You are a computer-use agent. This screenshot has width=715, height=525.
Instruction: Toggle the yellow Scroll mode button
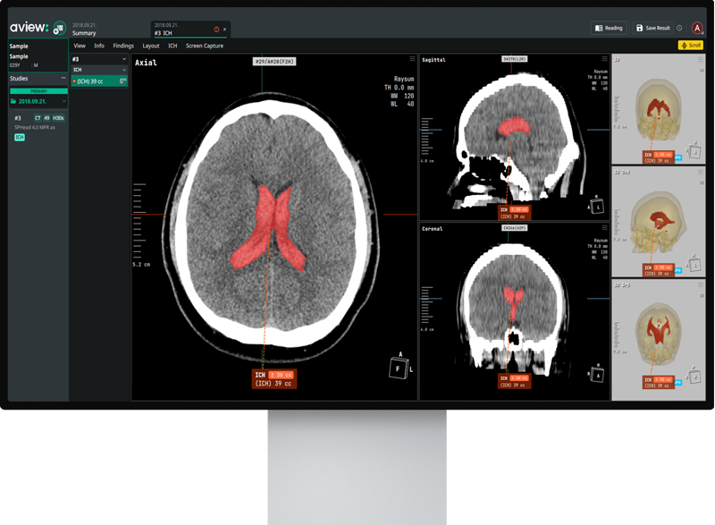pos(690,45)
